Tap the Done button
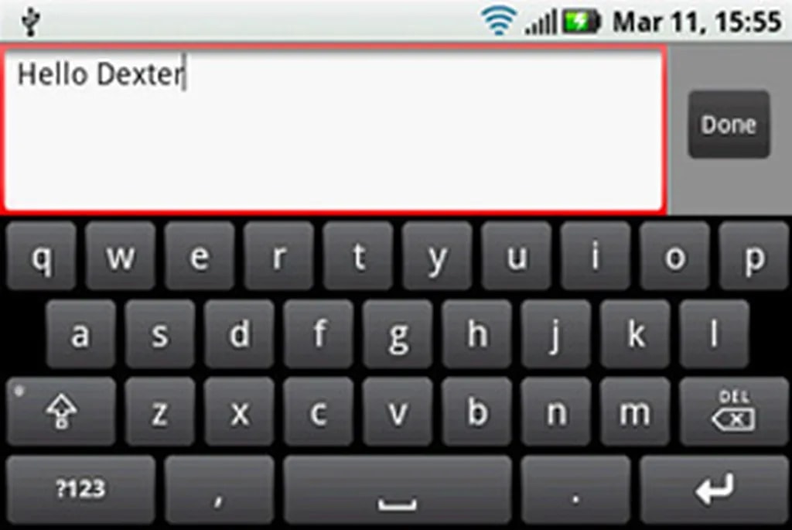 click(x=729, y=125)
